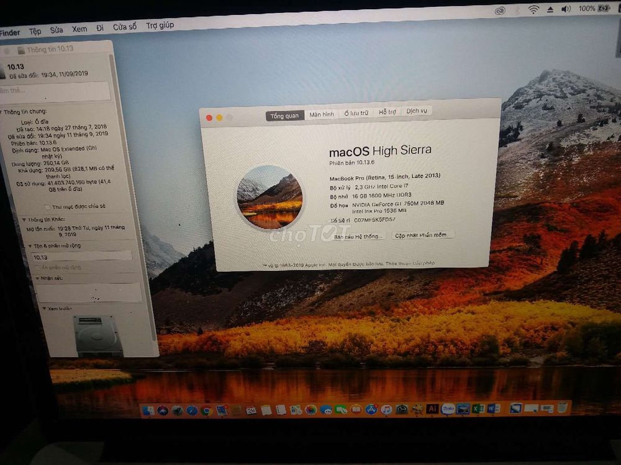Image resolution: width=621 pixels, height=465 pixels.
Task: Launch Google Chrome from the dock
Action: click(x=206, y=411)
